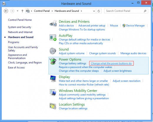The height and width of the screenshot is (122, 153).
Task: Click Require a password when computer wakes
Action: pos(85,67)
